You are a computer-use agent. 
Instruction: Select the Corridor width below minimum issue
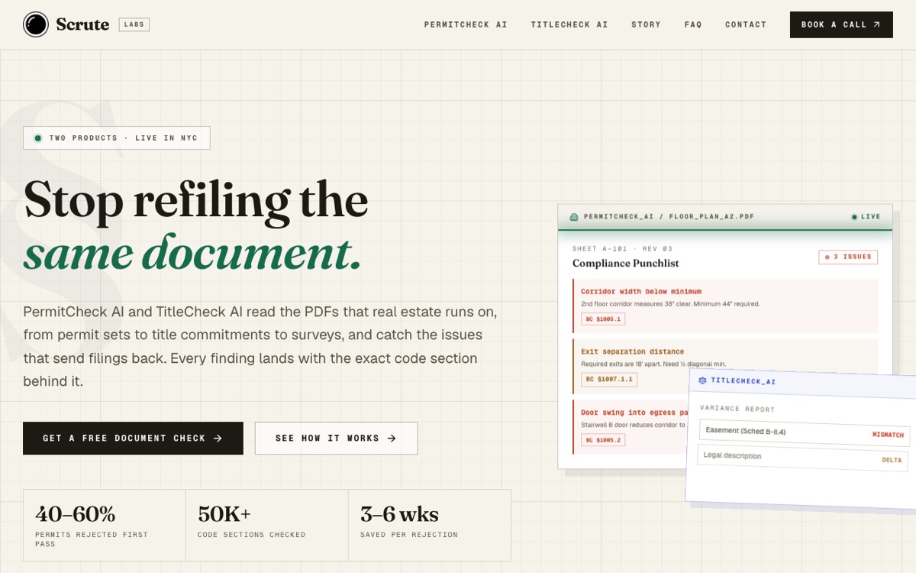[725, 306]
